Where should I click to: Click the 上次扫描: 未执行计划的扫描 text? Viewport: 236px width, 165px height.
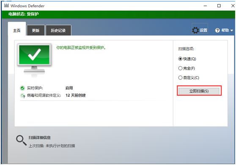click(52, 146)
